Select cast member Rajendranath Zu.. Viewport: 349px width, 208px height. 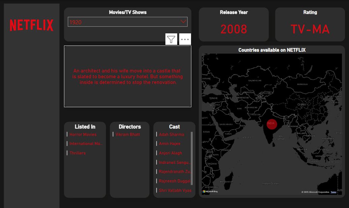pos(175,172)
